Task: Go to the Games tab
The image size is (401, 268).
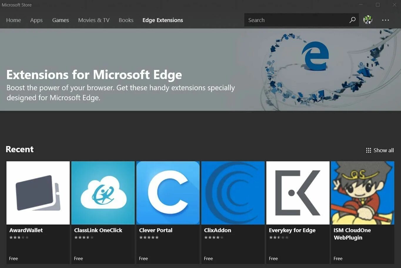Action: (61, 20)
